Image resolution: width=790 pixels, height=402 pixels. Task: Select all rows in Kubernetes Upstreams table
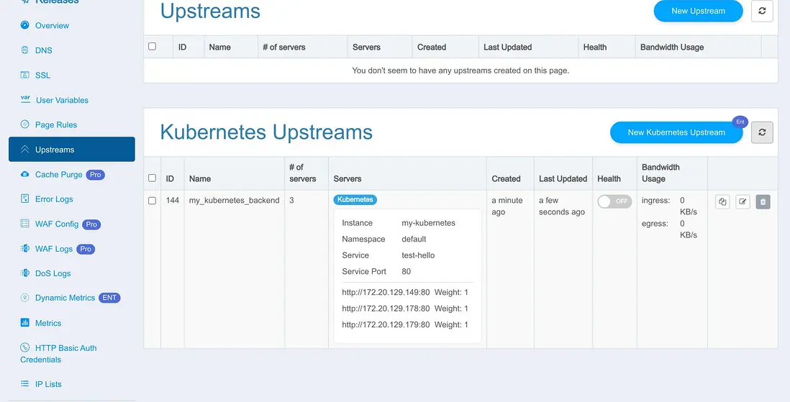[152, 178]
